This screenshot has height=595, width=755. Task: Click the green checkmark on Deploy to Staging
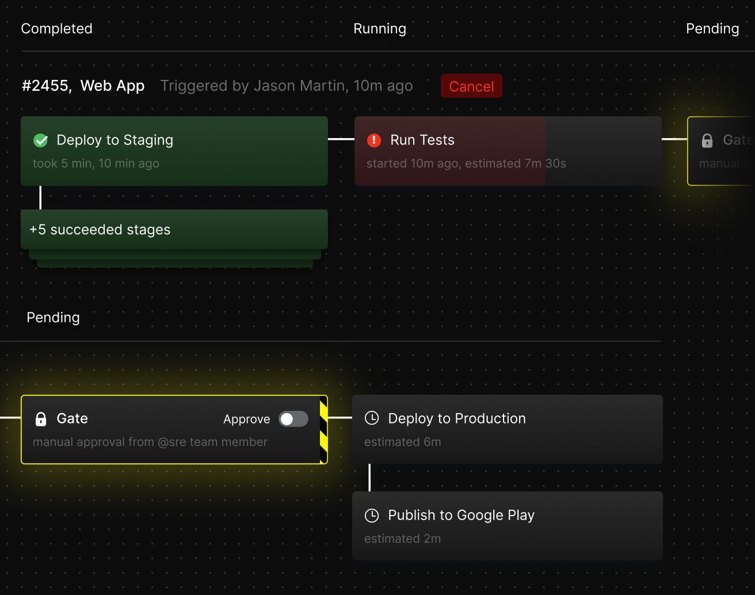pos(40,140)
